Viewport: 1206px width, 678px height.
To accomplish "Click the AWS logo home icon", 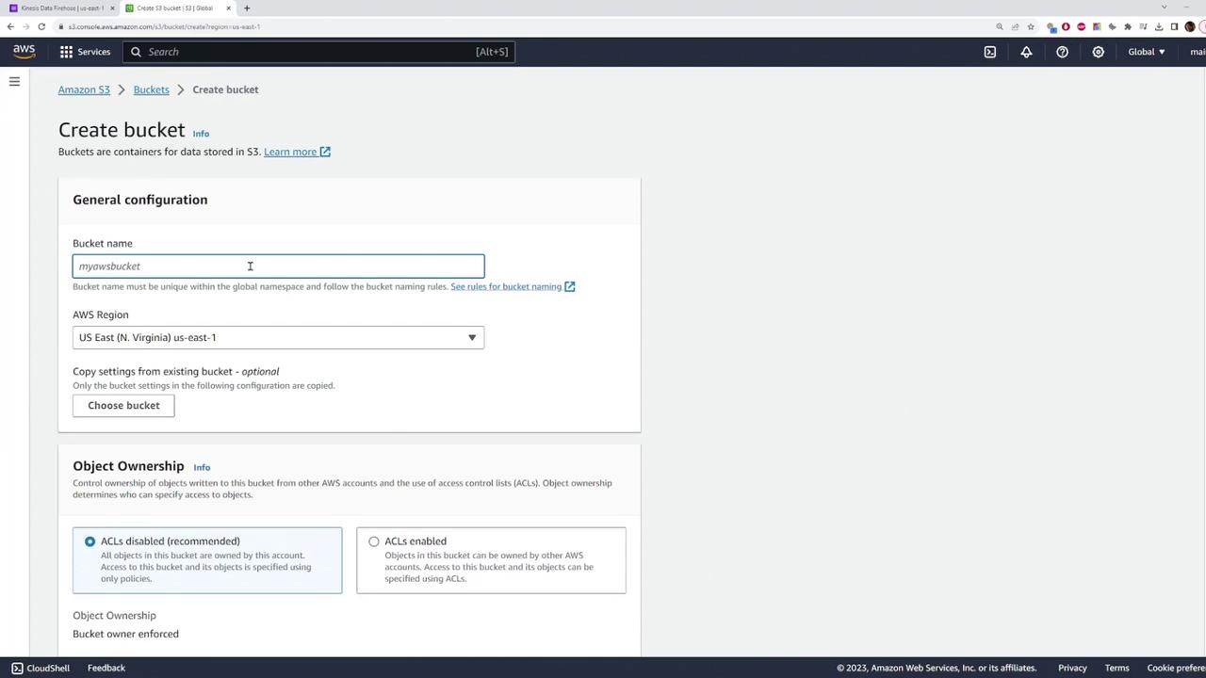I will tap(24, 52).
